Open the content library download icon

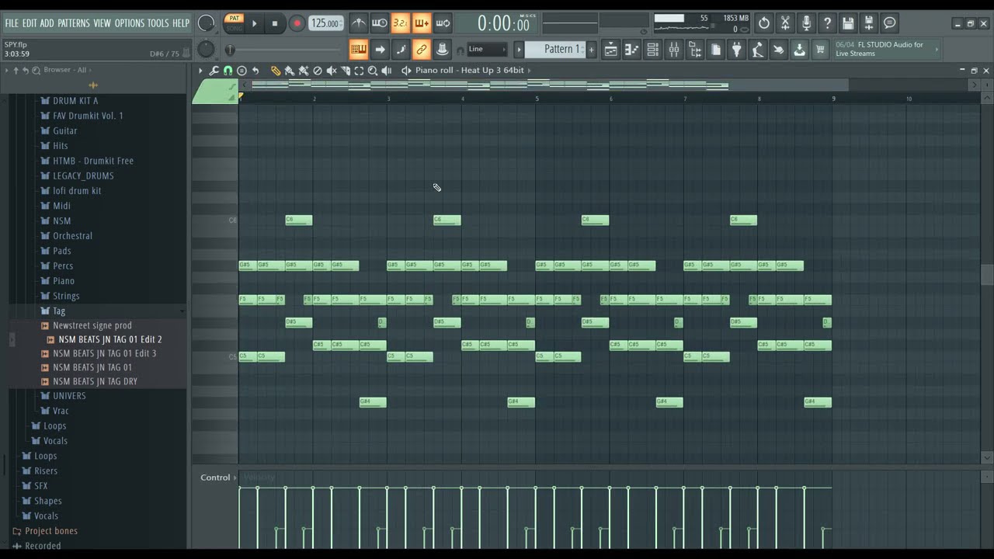coord(800,50)
